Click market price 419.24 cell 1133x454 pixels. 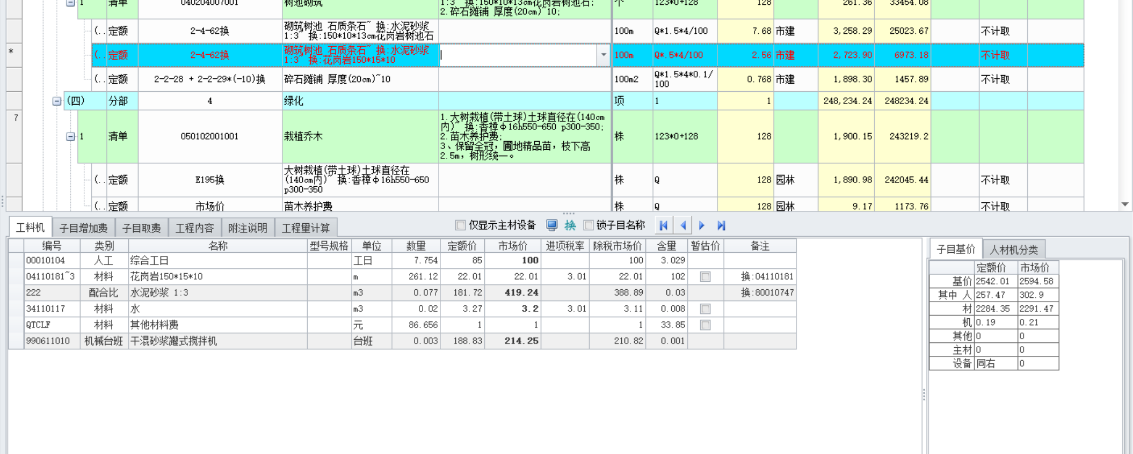pyautogui.click(x=513, y=293)
